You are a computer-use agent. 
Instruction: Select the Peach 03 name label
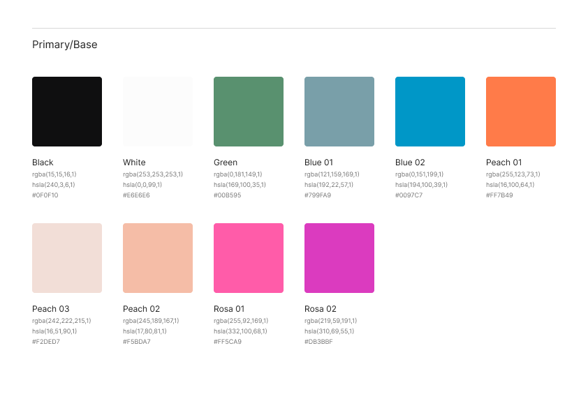point(51,309)
